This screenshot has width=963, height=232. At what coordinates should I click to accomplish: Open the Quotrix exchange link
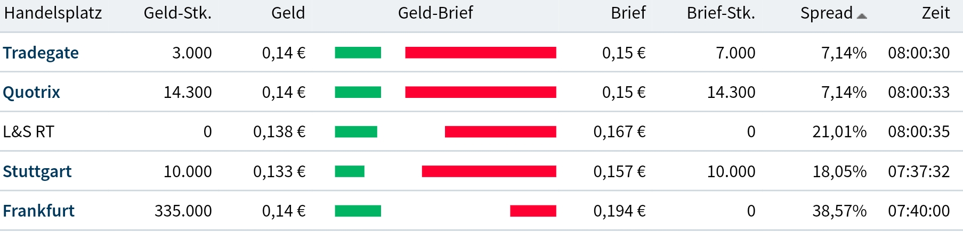coord(31,92)
